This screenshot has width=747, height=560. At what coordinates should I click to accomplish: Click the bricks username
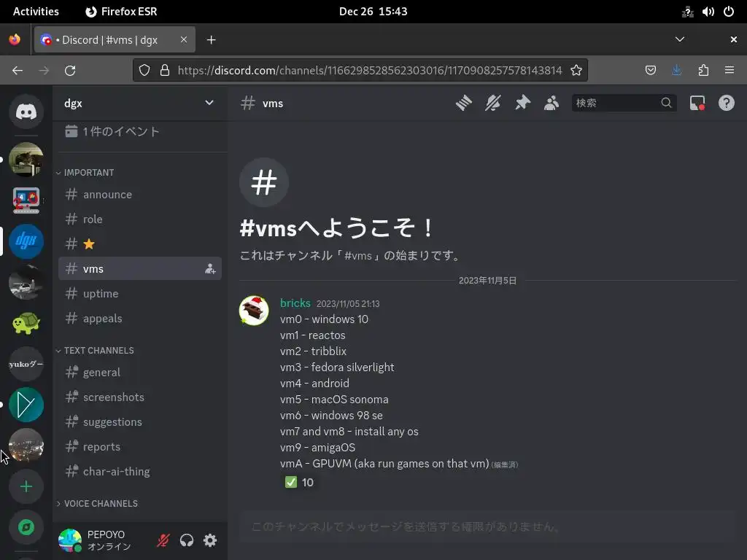pos(295,303)
